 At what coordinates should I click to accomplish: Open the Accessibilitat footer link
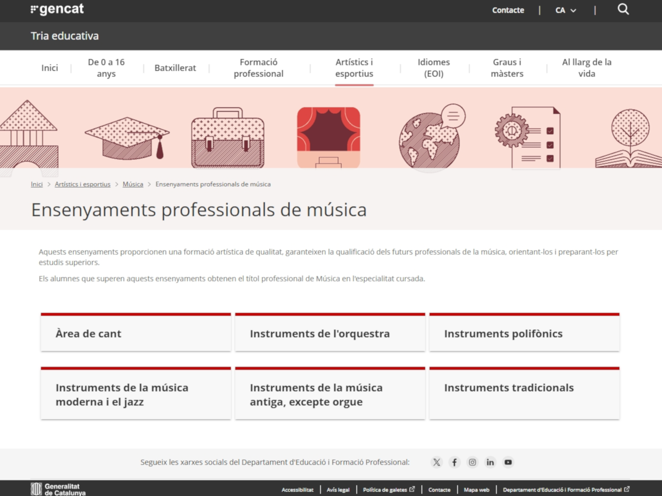pos(297,490)
